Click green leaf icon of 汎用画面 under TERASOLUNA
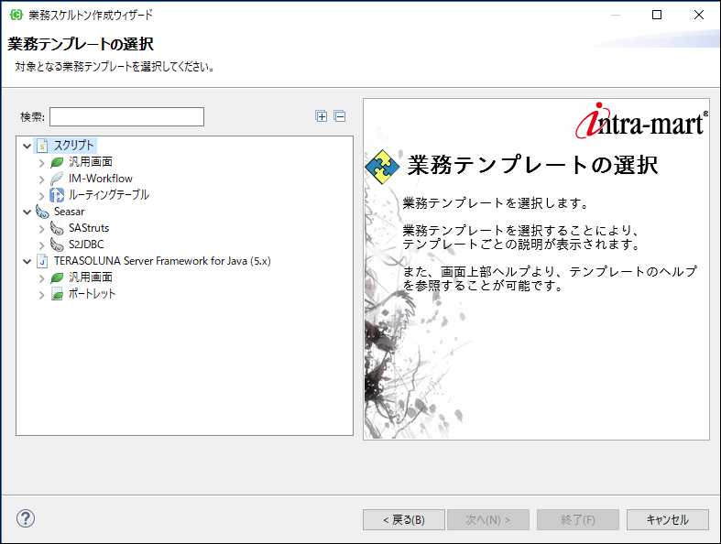The width and height of the screenshot is (721, 544). tap(57, 277)
